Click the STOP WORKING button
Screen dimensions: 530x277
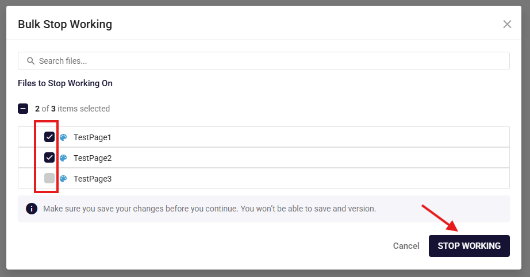pyautogui.click(x=469, y=246)
